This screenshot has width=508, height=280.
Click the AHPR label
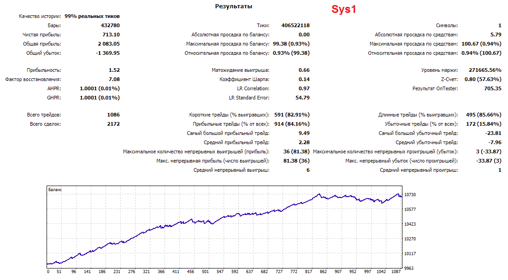pyautogui.click(x=54, y=88)
